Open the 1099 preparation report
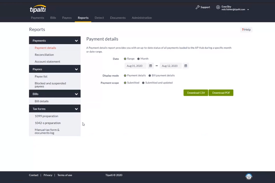Viewport: 275px width, 183px height. click(x=46, y=116)
